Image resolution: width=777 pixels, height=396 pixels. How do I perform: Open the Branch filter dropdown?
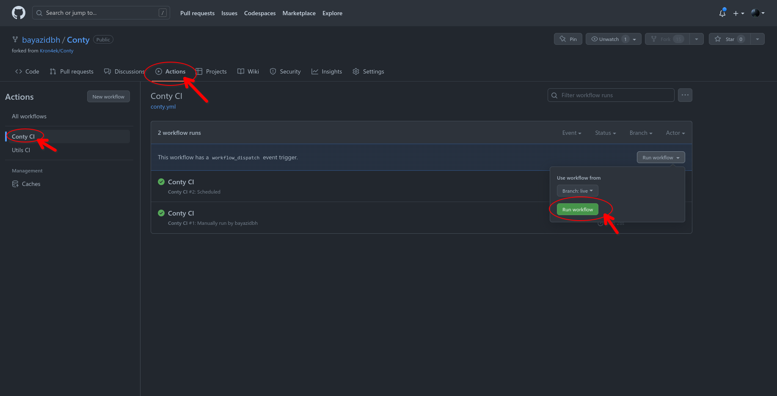click(641, 133)
